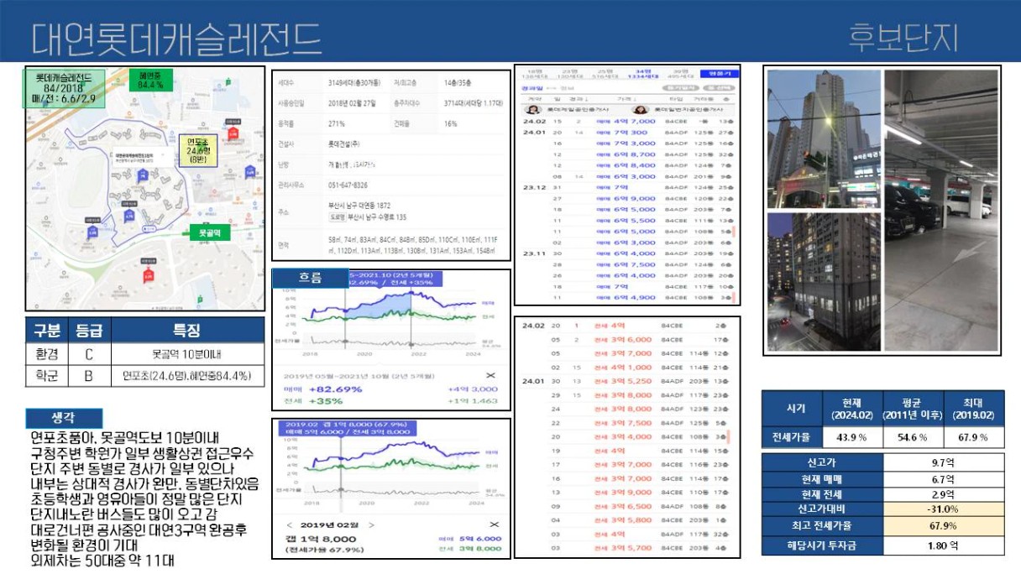Click the 43.9 % current 전세가율 cell

tap(853, 438)
